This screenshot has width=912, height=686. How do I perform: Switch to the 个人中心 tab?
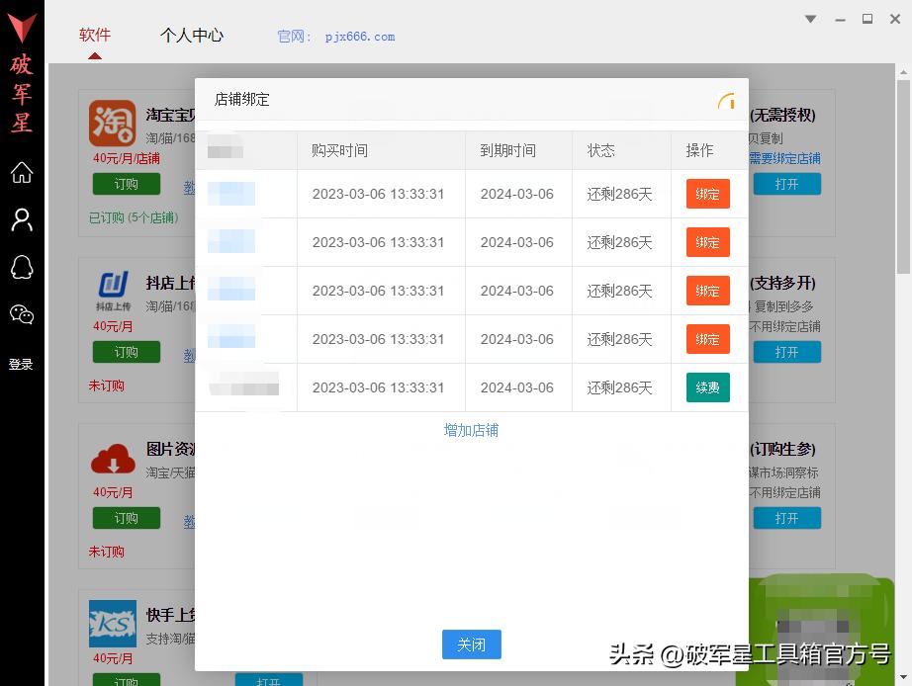click(192, 34)
